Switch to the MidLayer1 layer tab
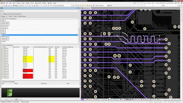The width and height of the screenshot is (183, 103). click(x=97, y=100)
